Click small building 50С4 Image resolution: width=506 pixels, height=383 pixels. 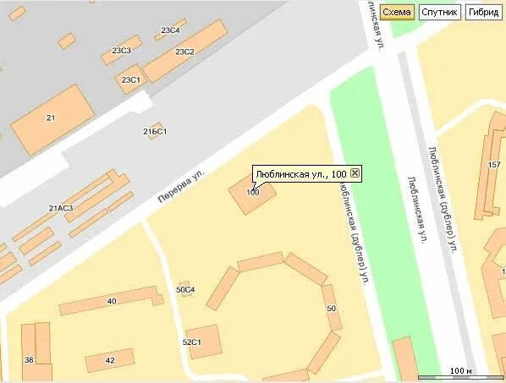coord(185,289)
